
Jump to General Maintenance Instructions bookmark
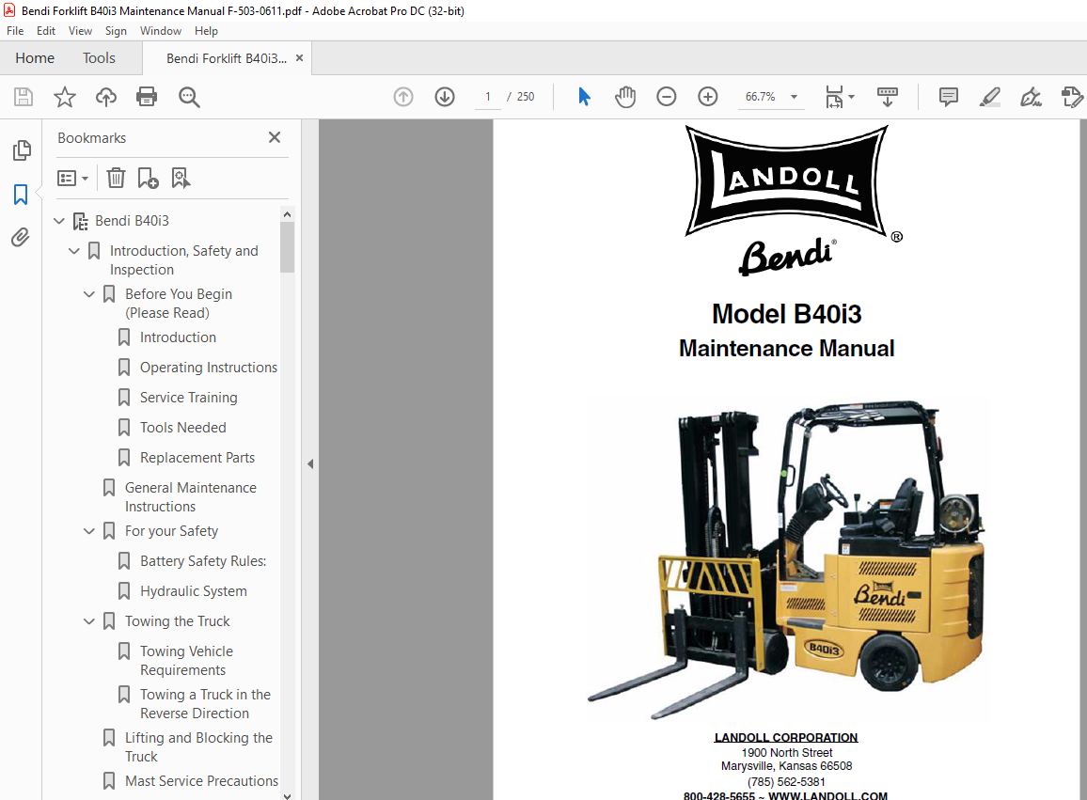191,497
